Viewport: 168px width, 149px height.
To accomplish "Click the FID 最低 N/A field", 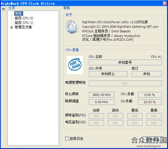I will [x=135, y=116].
